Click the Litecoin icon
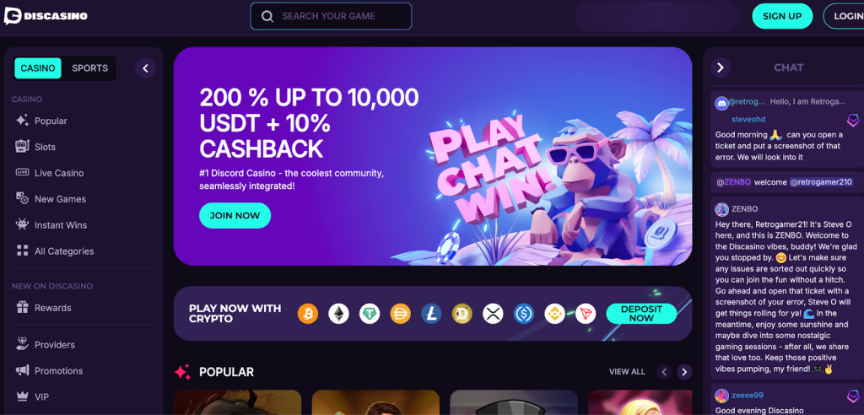The width and height of the screenshot is (864, 415). (x=431, y=314)
